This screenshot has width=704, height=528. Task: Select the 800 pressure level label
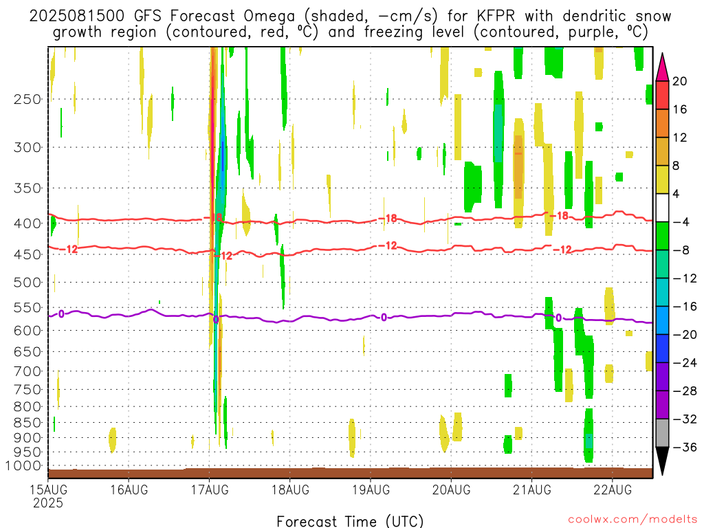[x=27, y=407]
